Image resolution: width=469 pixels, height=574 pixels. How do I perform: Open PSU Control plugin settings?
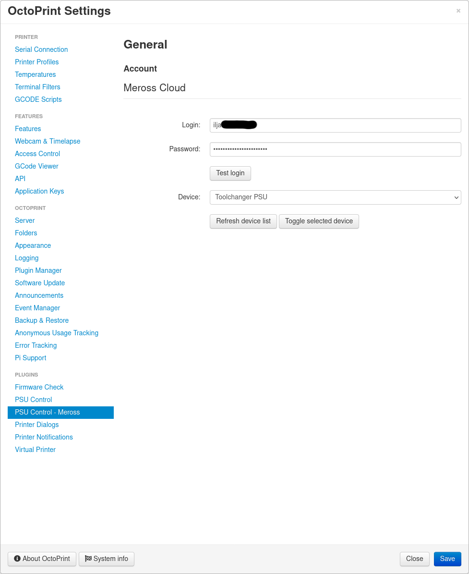point(33,399)
